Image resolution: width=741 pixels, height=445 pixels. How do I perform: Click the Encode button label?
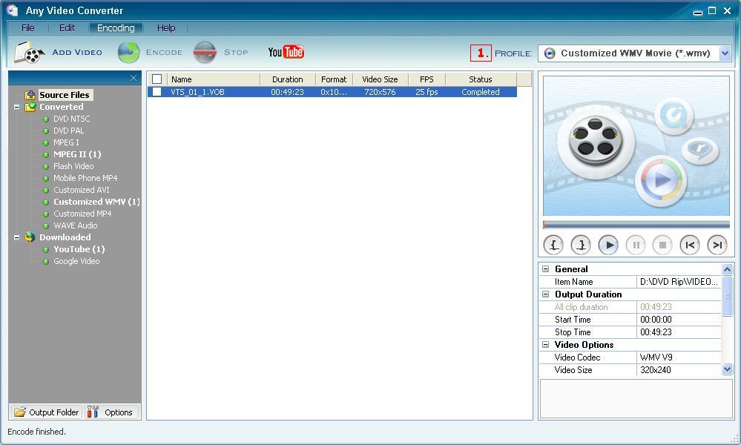click(x=164, y=53)
